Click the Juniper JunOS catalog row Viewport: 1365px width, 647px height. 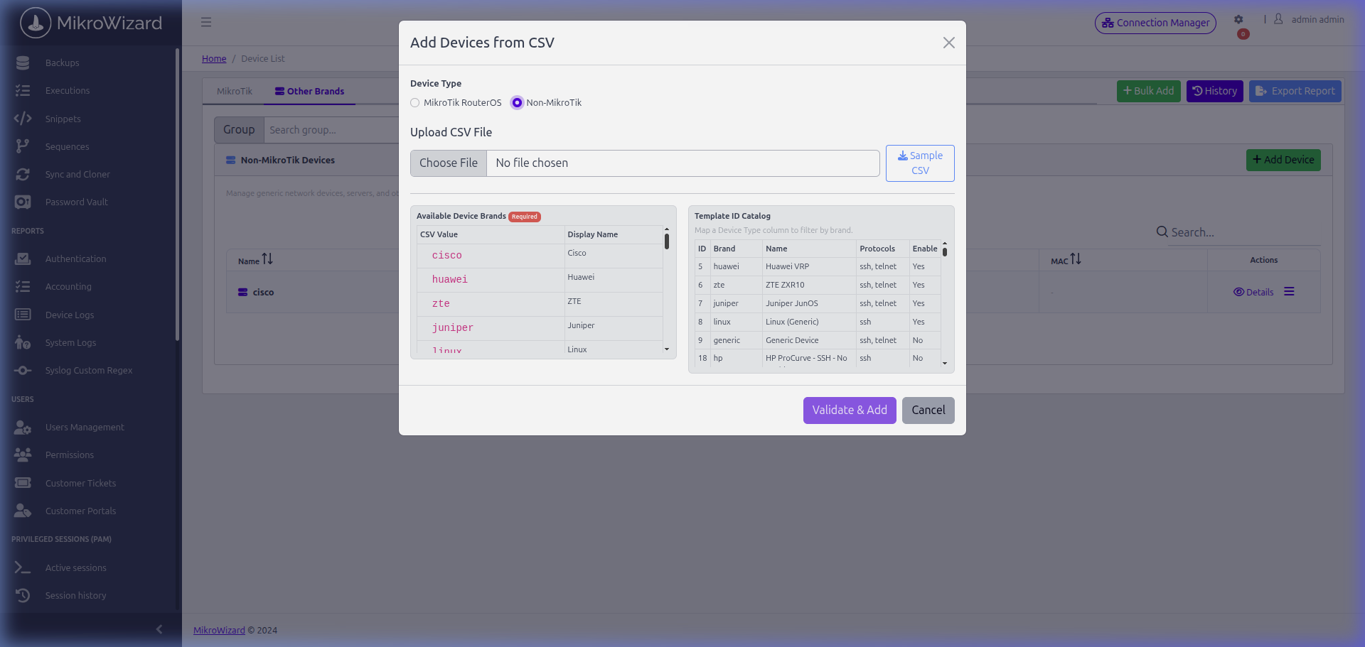(x=818, y=303)
